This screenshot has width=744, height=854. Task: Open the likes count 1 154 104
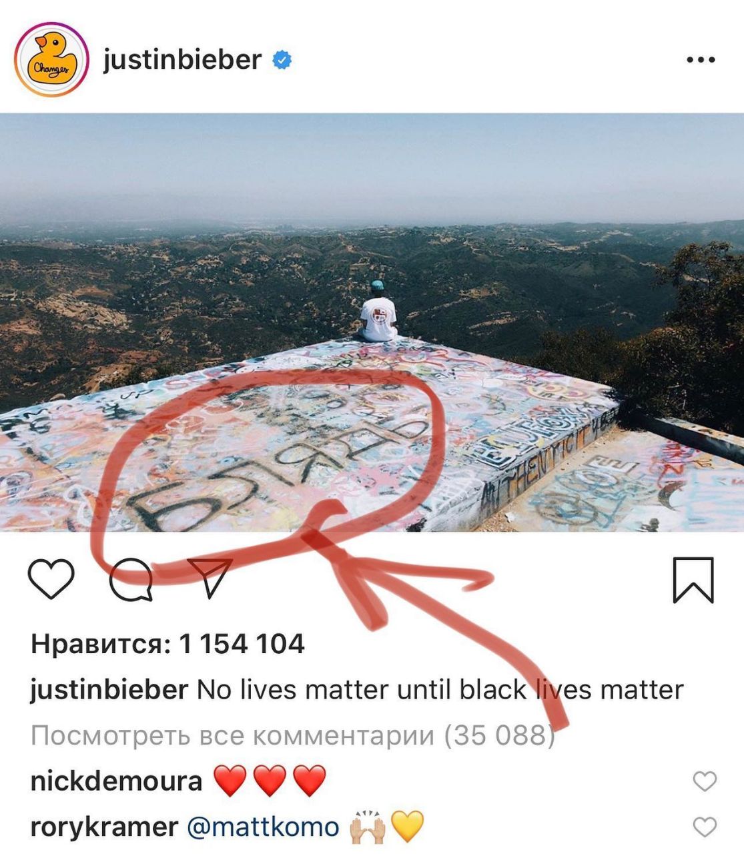(x=167, y=644)
